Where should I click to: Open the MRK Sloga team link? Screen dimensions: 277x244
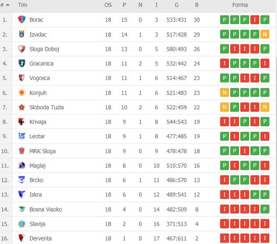pos(43,151)
